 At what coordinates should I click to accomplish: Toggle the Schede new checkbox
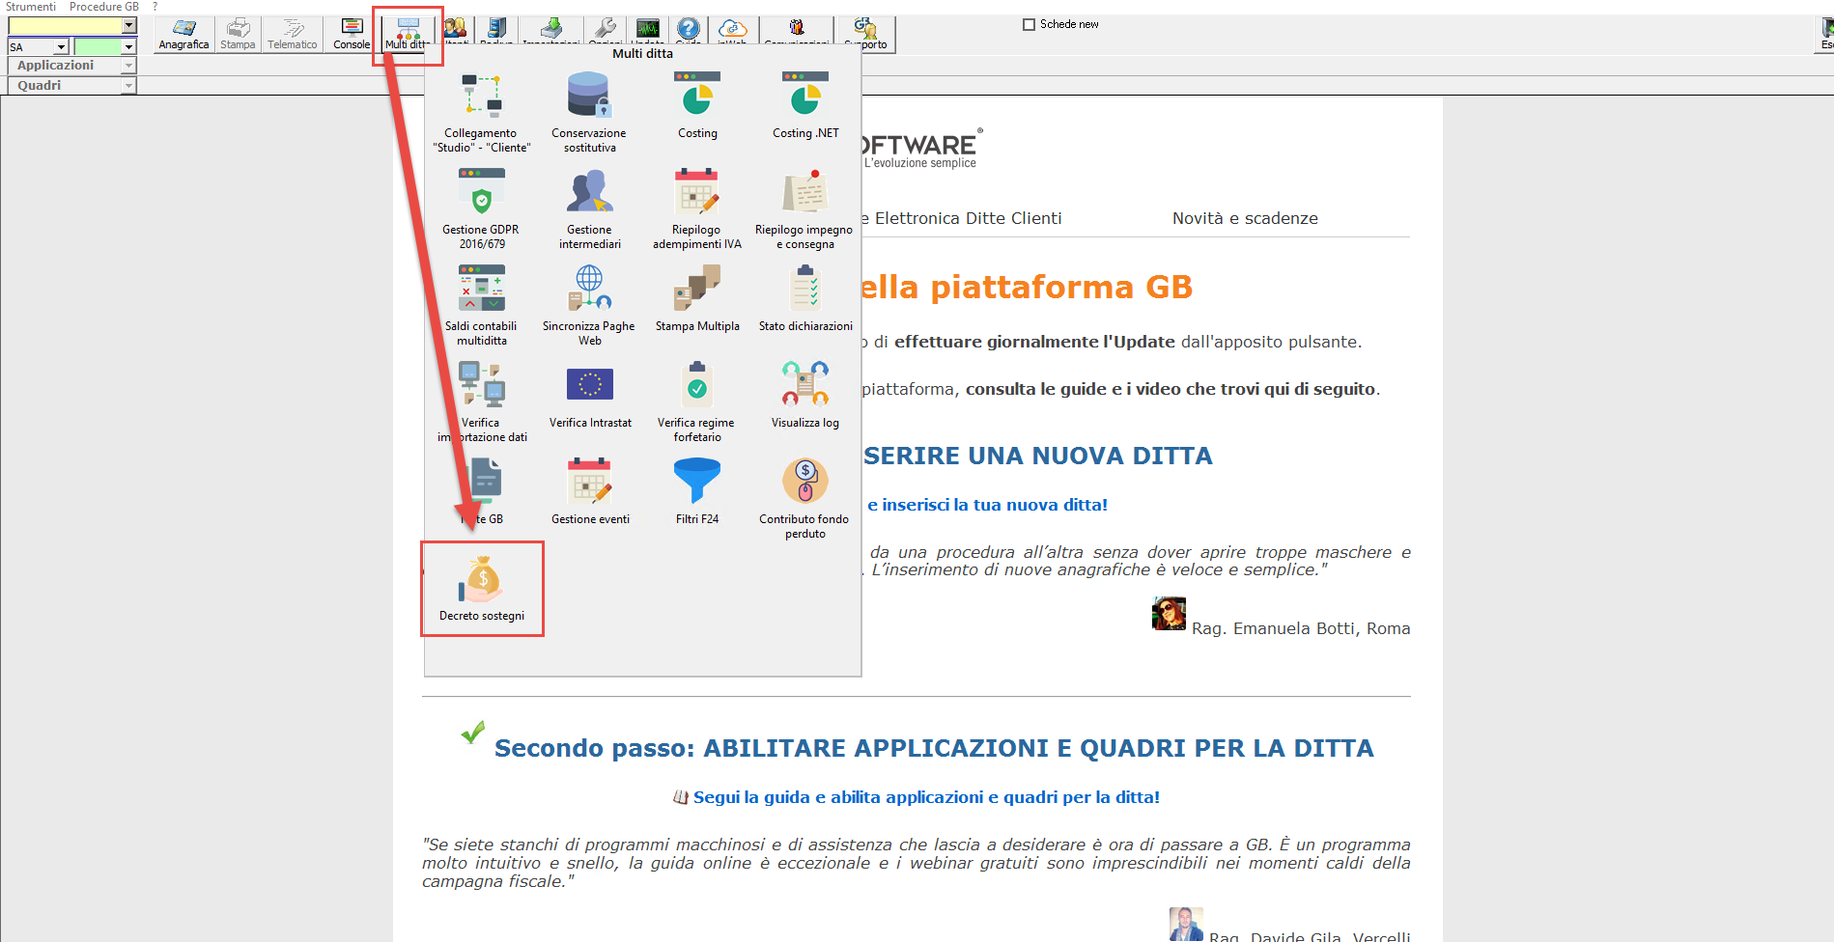pyautogui.click(x=1029, y=24)
